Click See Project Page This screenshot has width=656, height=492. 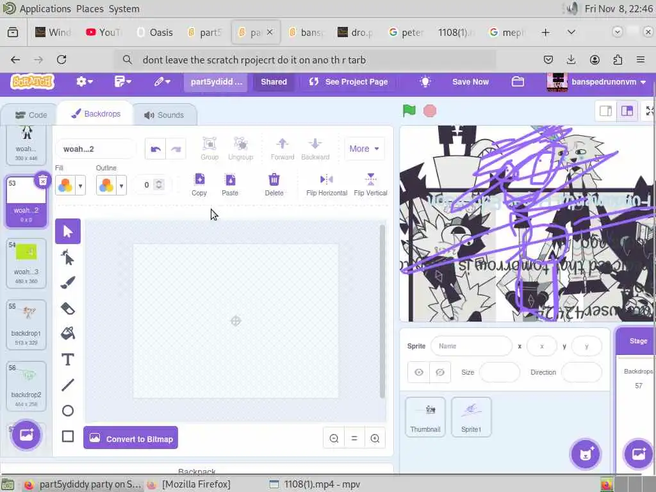[348, 81]
